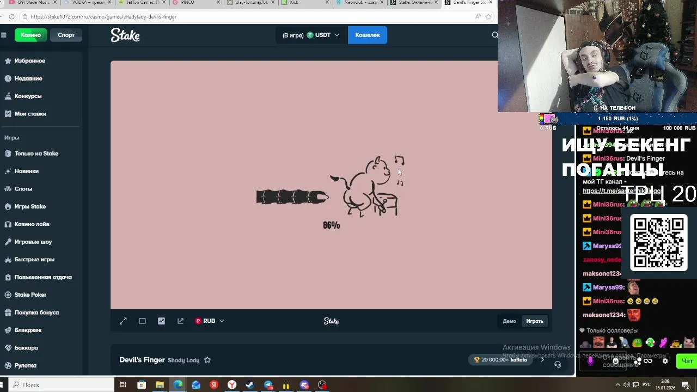Open the site search magnifier
The width and height of the screenshot is (697, 392).
click(494, 35)
